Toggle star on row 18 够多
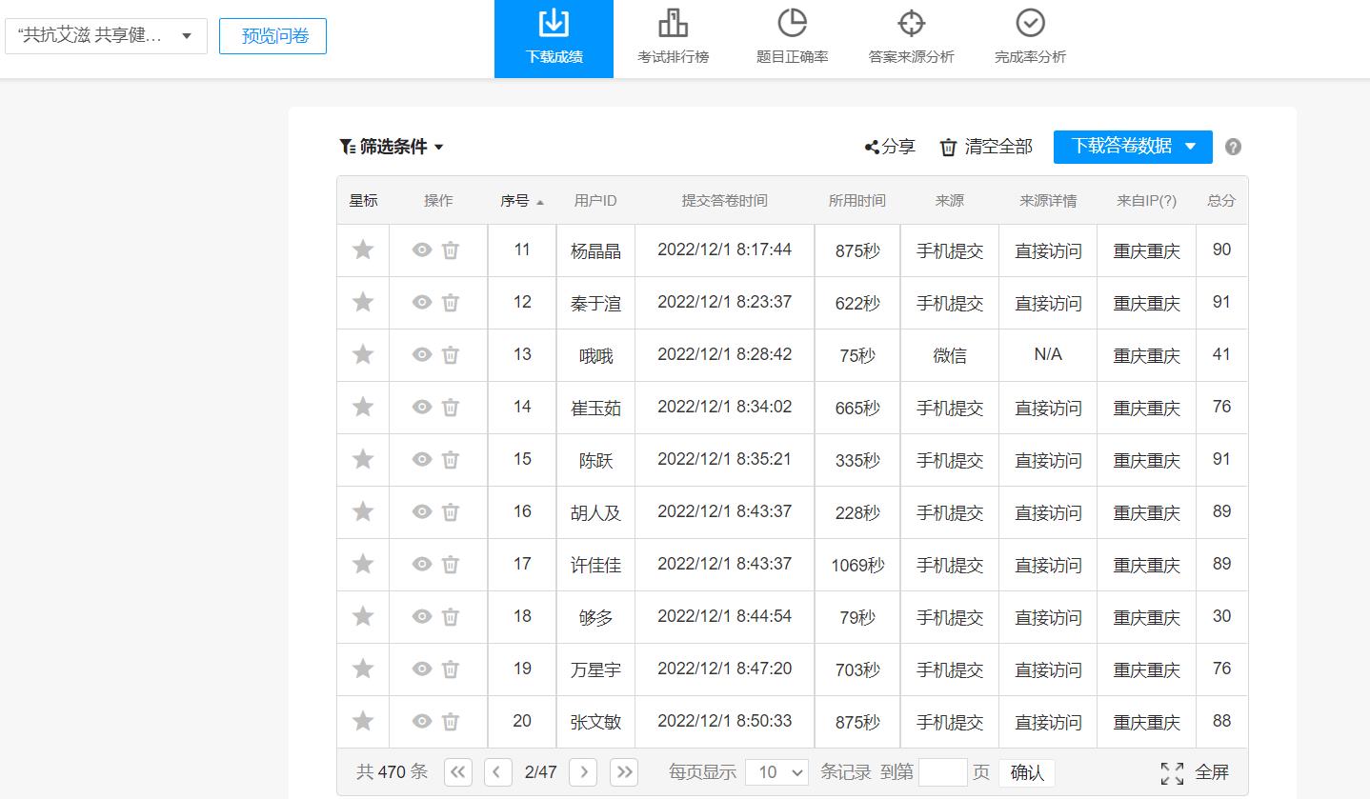This screenshot has width=1370, height=799. coord(363,617)
